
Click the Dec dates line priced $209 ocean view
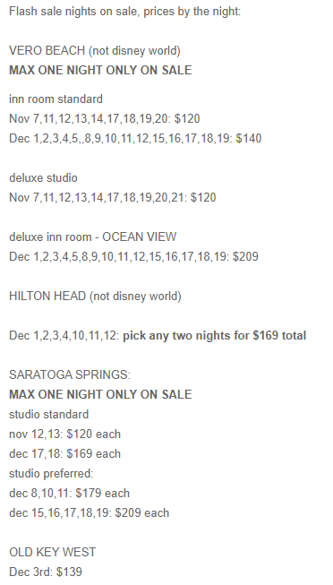[x=134, y=257]
